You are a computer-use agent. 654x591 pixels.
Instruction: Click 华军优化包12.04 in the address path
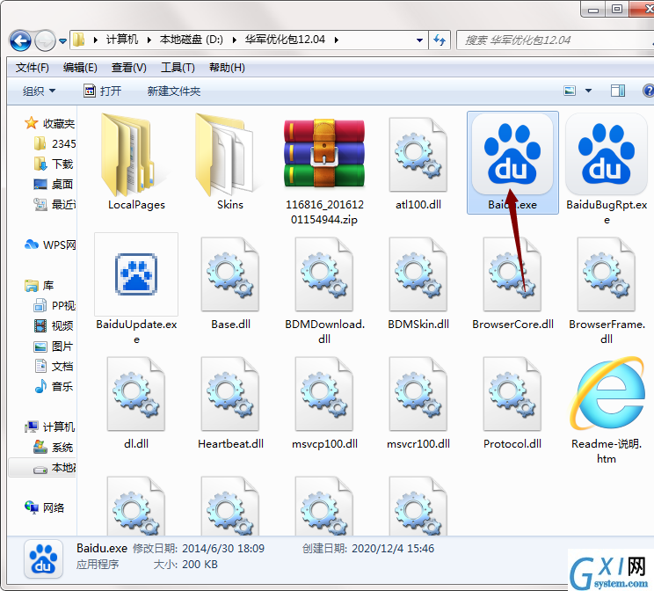285,40
